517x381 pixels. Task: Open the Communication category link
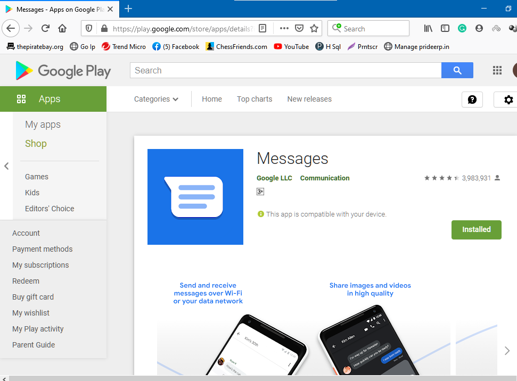click(x=324, y=178)
